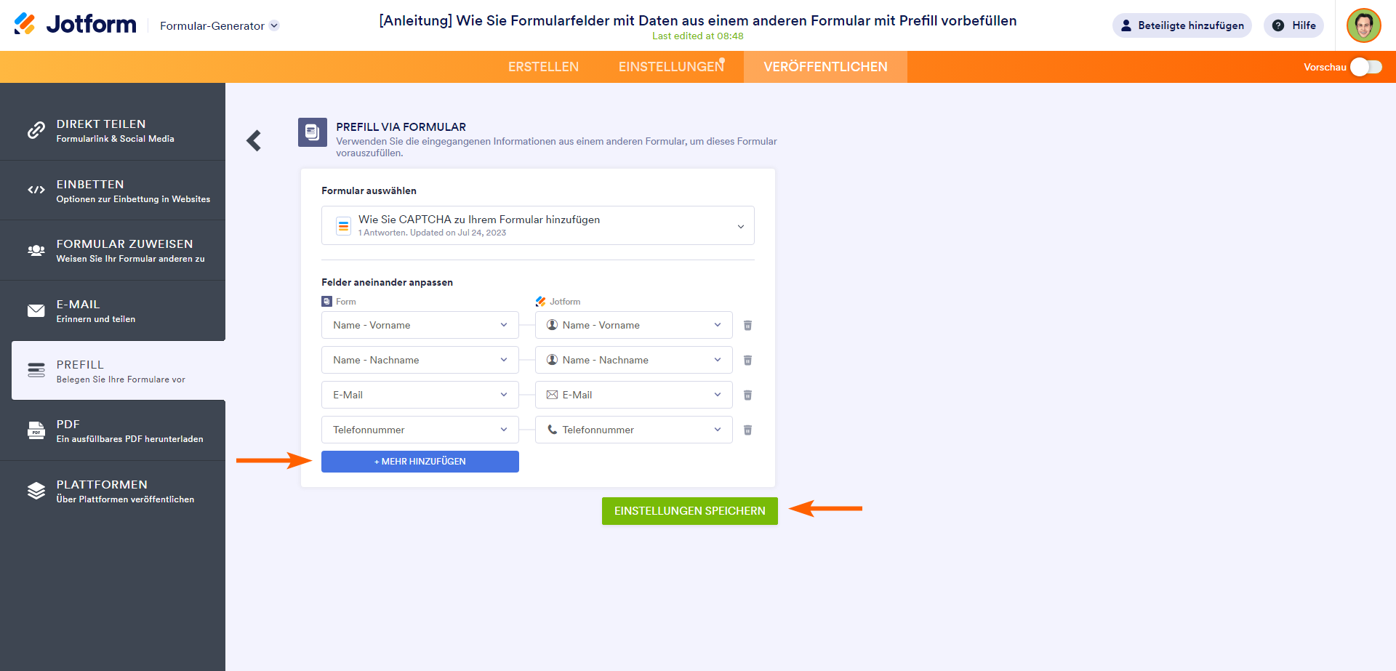
Task: Switch to the EINSTELLUNGEN tab
Action: tap(670, 67)
